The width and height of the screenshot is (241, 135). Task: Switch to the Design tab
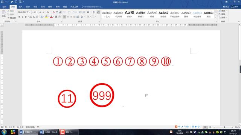28,7
